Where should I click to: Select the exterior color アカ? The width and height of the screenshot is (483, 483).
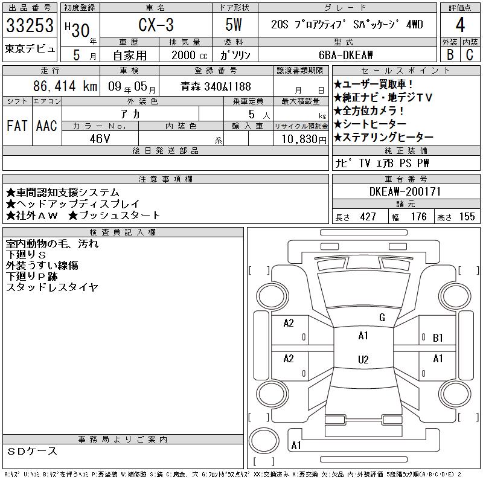pyautogui.click(x=130, y=114)
